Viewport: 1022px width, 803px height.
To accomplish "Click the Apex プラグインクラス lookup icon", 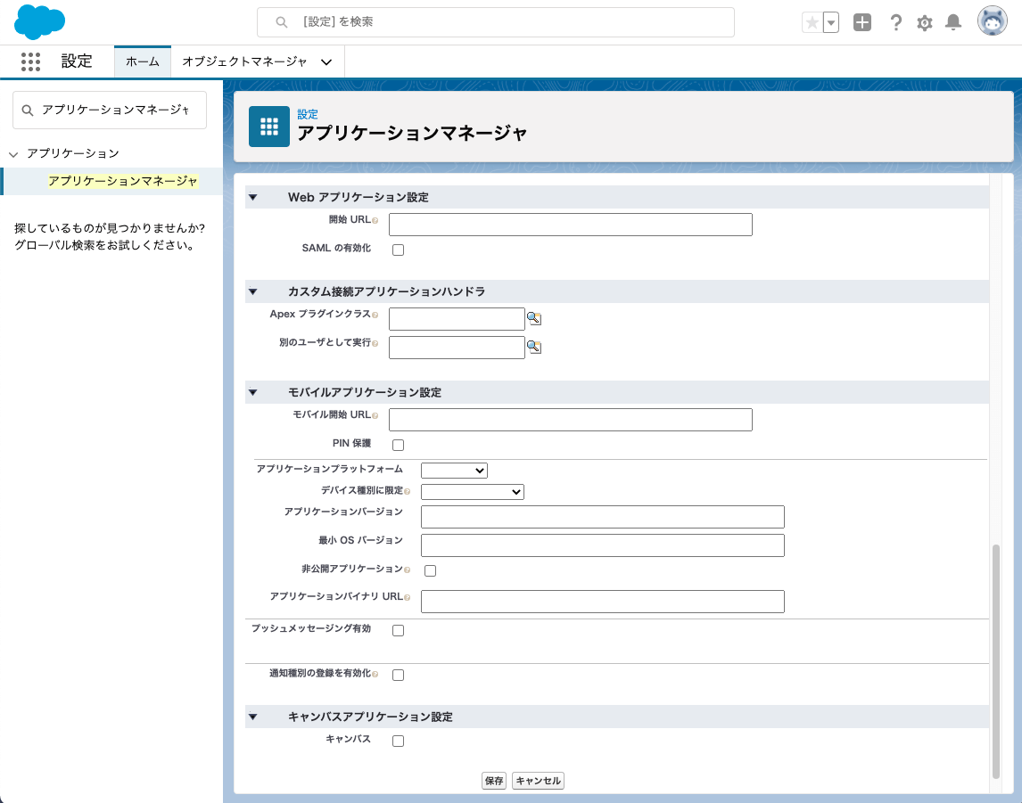I will pos(534,319).
